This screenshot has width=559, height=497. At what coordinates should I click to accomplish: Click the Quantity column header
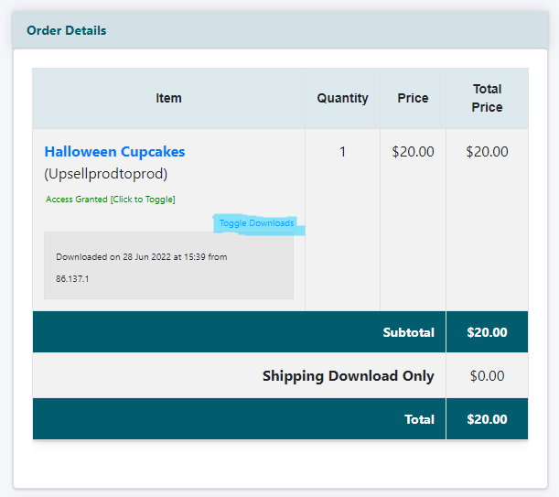[x=342, y=98]
